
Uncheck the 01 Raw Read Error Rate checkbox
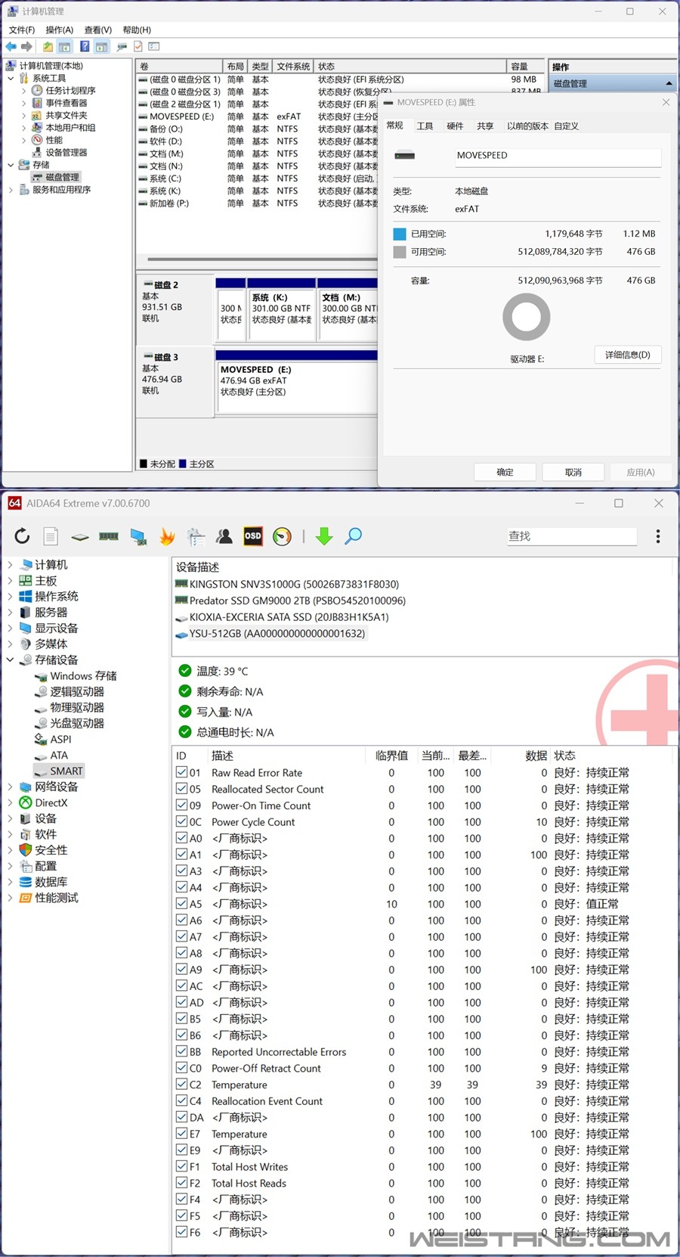181,772
